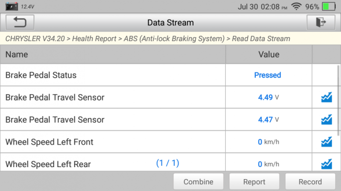
Task: Tap the battery level indicator
Action: click(x=329, y=7)
